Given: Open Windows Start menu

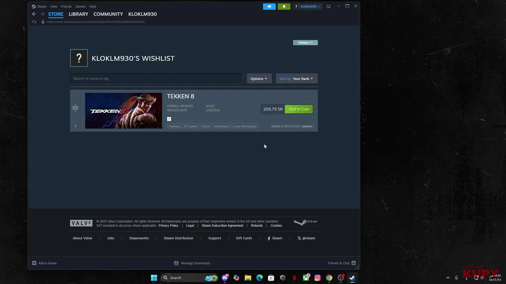Looking at the screenshot, I should point(154,278).
